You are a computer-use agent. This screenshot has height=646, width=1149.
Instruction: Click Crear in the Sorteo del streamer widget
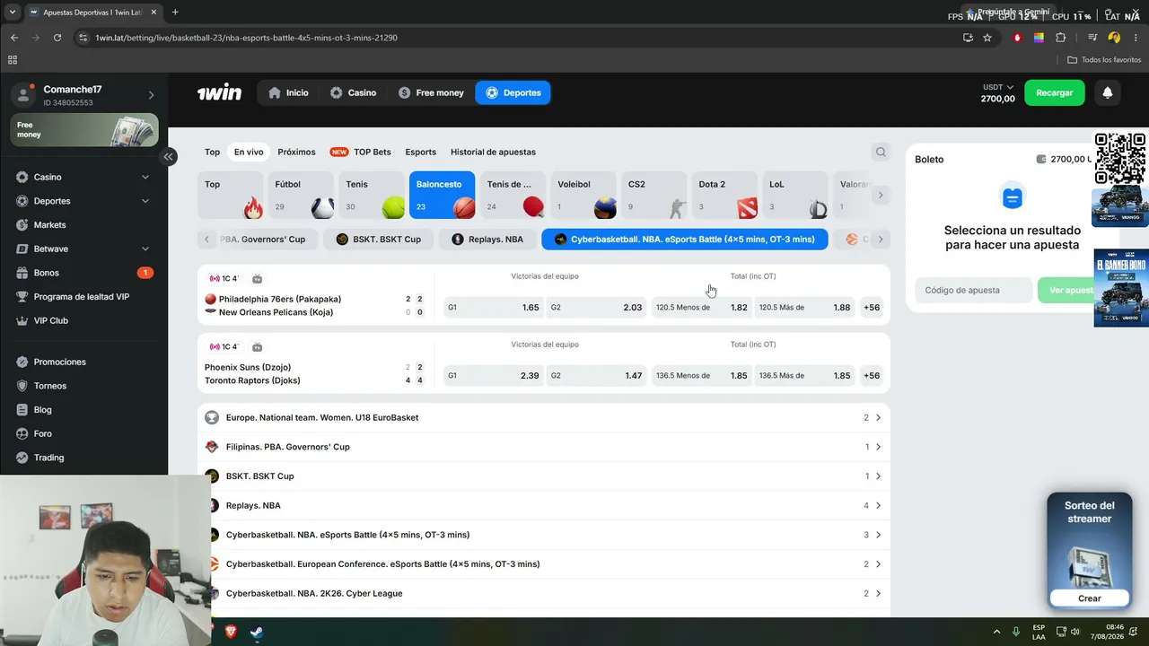[1089, 598]
